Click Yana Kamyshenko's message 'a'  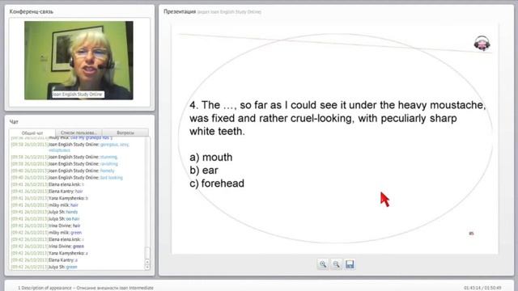[x=87, y=253]
